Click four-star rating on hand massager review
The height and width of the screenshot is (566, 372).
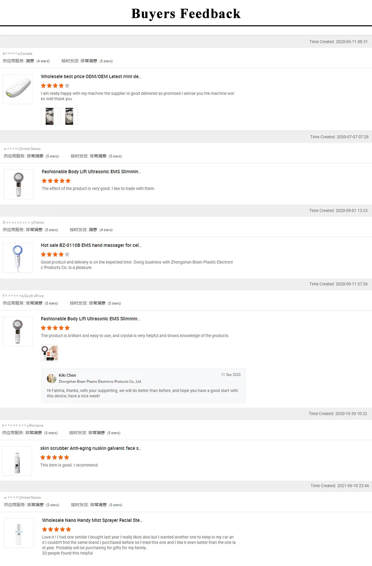pyautogui.click(x=55, y=254)
